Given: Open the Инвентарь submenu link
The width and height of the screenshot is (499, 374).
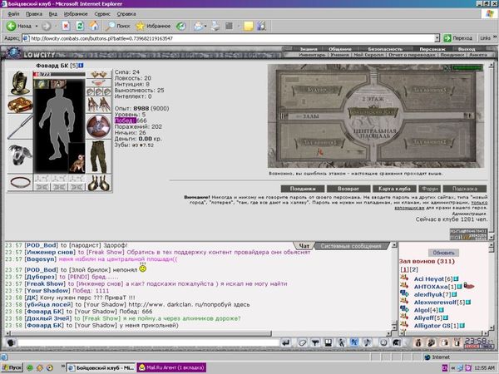Looking at the screenshot, I should coord(312,55).
